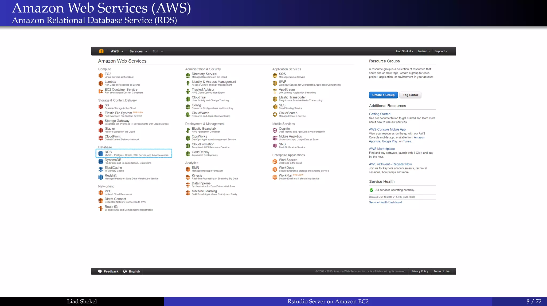Click the Direct Connect service
The width and height of the screenshot is (547, 306).
coord(122,200)
